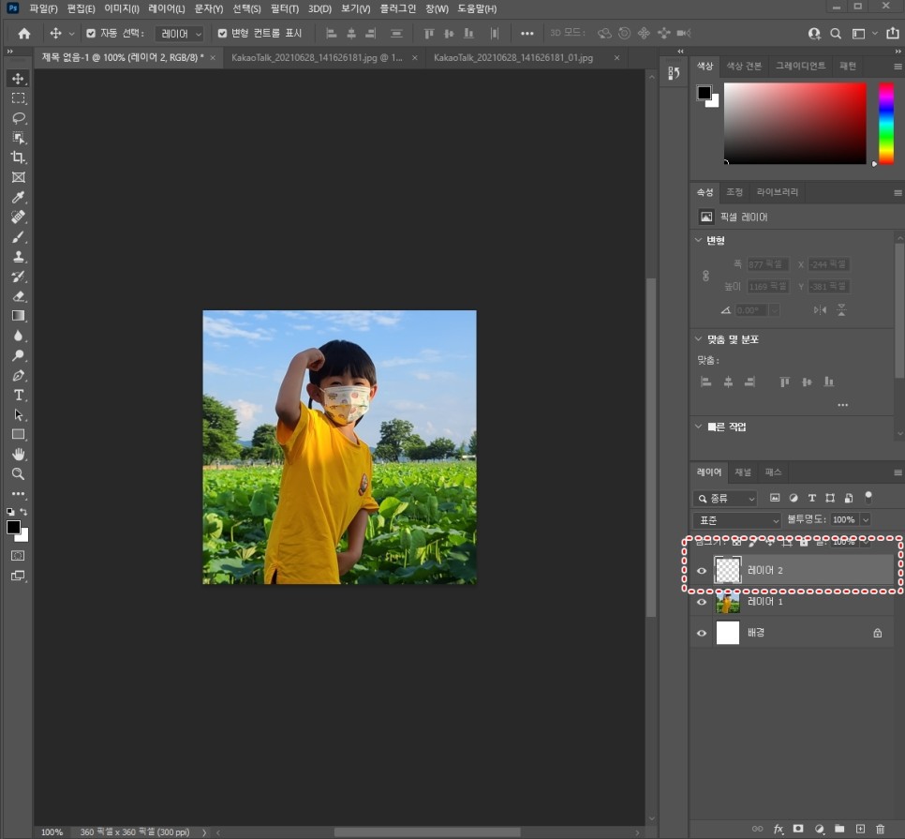The height and width of the screenshot is (839, 905).
Task: Select the Rectangle shape tool
Action: click(x=19, y=434)
